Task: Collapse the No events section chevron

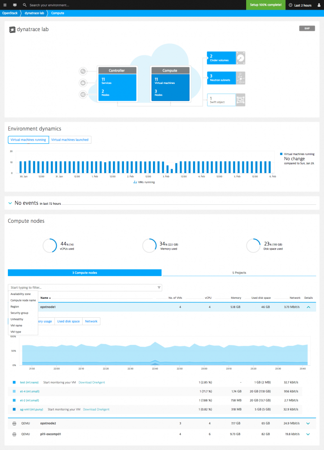Action: (10, 203)
